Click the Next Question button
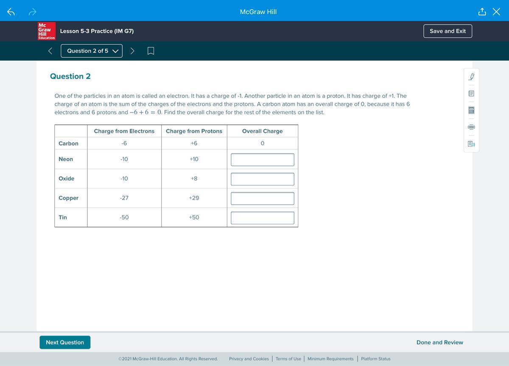 point(65,342)
